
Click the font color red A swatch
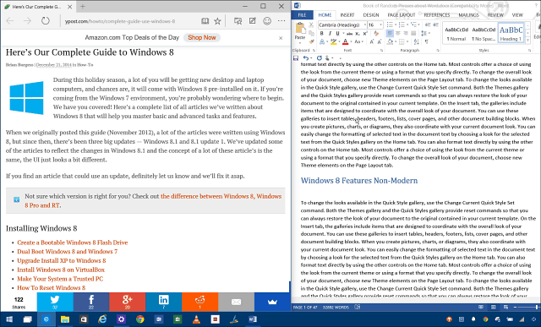point(345,41)
